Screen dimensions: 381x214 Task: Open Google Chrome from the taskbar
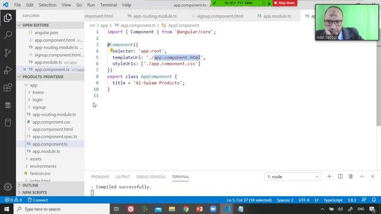[186, 209]
